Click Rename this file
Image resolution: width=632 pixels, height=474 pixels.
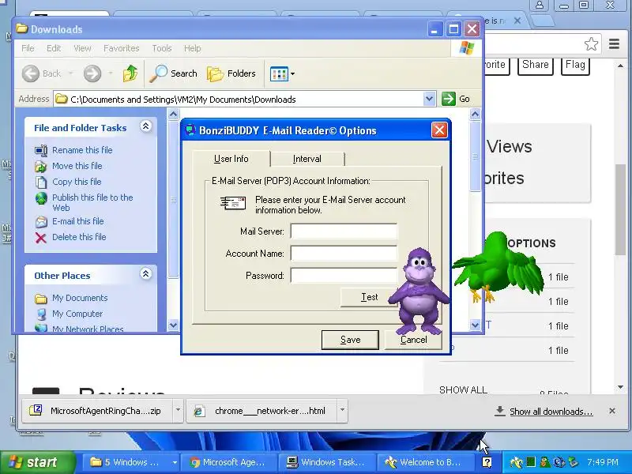[82, 150]
